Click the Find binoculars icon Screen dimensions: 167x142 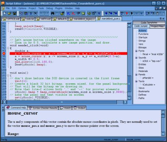click(x=53, y=13)
